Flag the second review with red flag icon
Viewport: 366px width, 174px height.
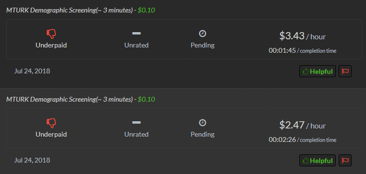[345, 160]
